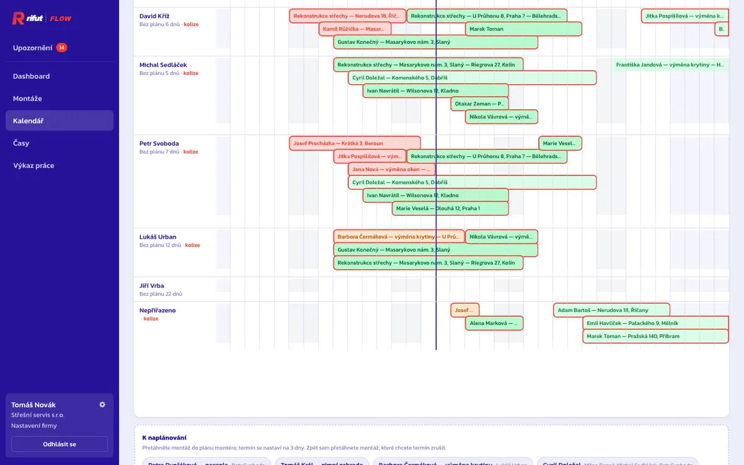Open Alena Marková unassigned job
This screenshot has width=744, height=465.
494,324
